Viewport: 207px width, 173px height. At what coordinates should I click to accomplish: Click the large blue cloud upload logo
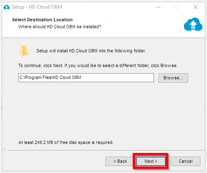[x=193, y=24]
